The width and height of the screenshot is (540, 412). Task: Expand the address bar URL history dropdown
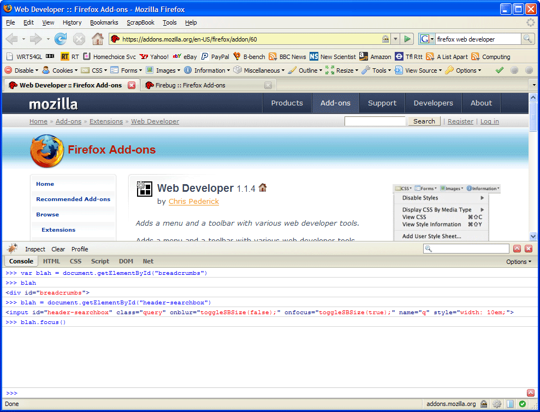click(396, 39)
